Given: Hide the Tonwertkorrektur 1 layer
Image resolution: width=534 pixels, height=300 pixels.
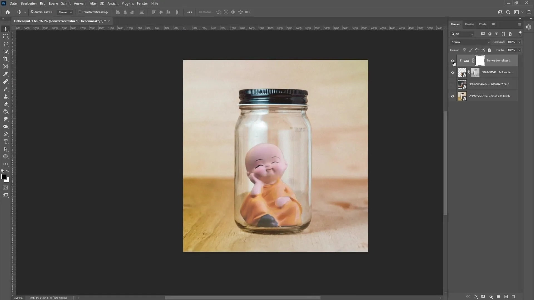Looking at the screenshot, I should tap(453, 61).
